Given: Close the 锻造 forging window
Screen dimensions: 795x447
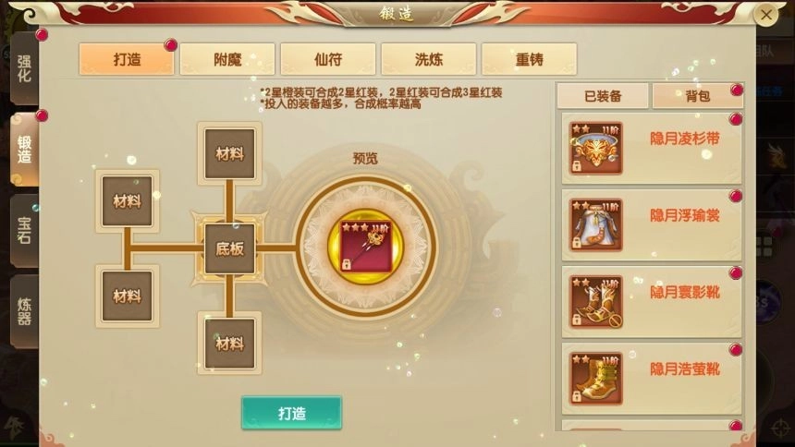Looking at the screenshot, I should pyautogui.click(x=766, y=15).
